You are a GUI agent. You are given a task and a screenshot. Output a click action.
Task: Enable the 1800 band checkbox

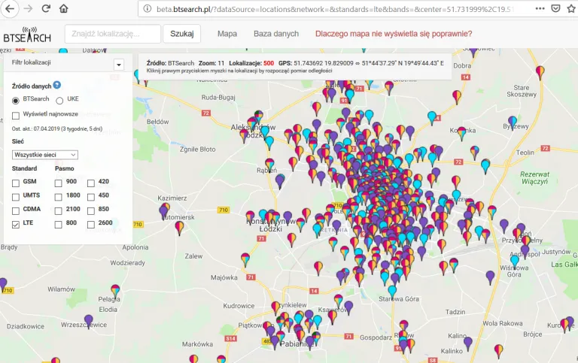[58, 197]
